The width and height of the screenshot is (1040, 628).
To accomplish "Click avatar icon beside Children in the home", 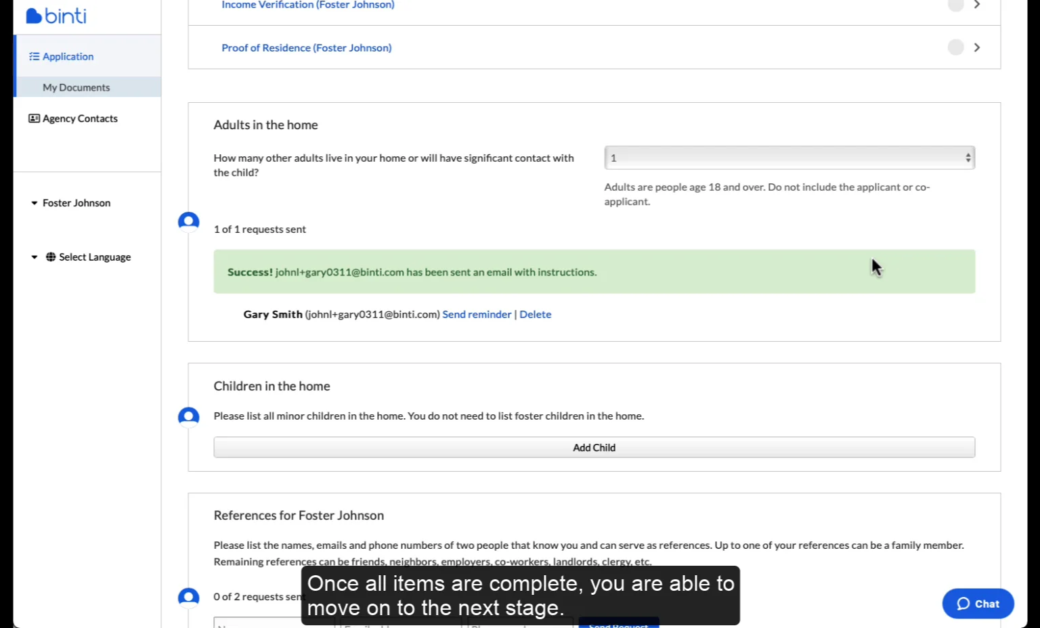I will (188, 417).
